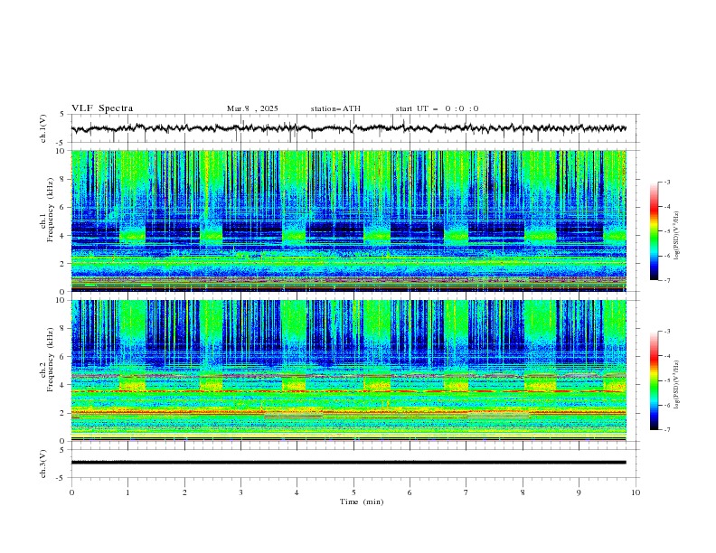Viewport: 716px width, 553px height.
Task: Click the "station=ATH" header label
Action: 335,108
